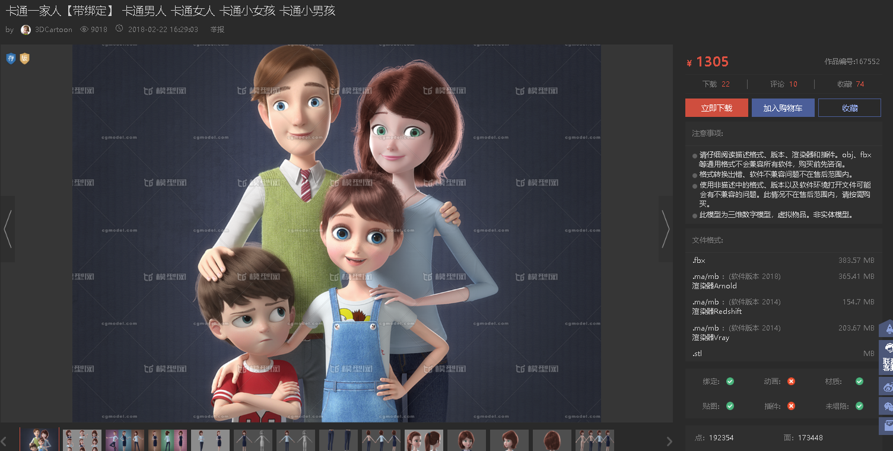This screenshot has height=451, width=893.
Task: Click the 下载 22 download count
Action: tap(716, 84)
